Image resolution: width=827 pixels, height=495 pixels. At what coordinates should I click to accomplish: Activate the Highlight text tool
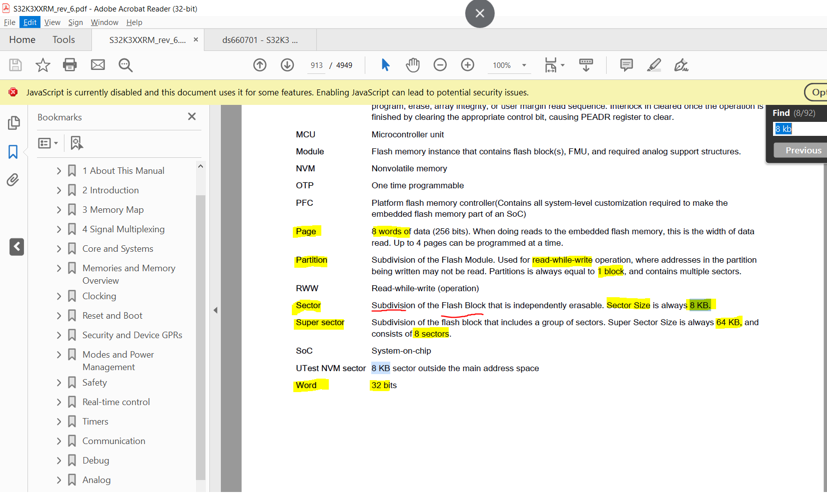(654, 65)
